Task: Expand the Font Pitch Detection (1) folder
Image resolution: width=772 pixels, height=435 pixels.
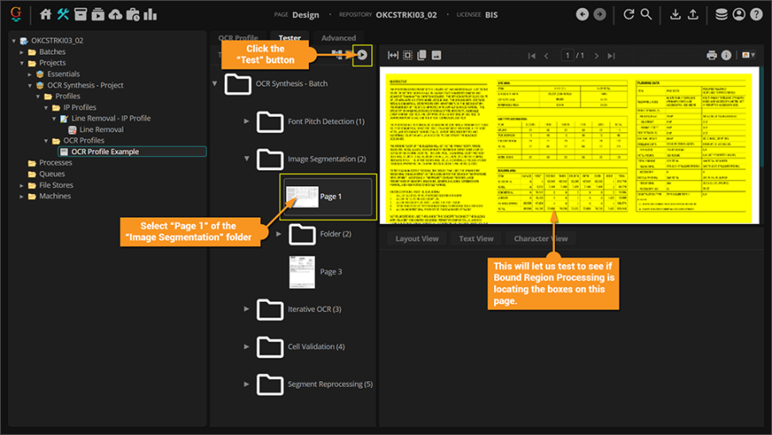Action: (x=246, y=121)
